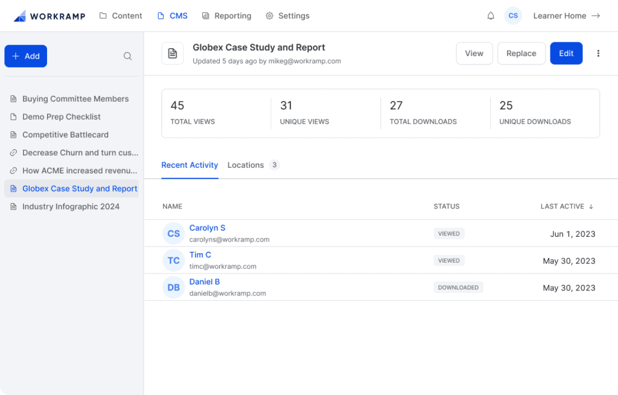
Task: Click the DOWNLOADED status badge
Action: pos(459,287)
